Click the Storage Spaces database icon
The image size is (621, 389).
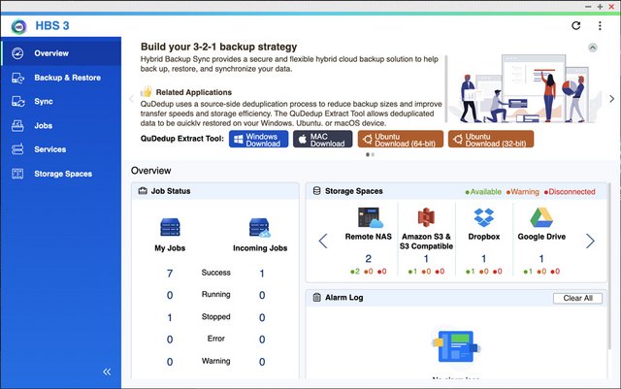317,191
